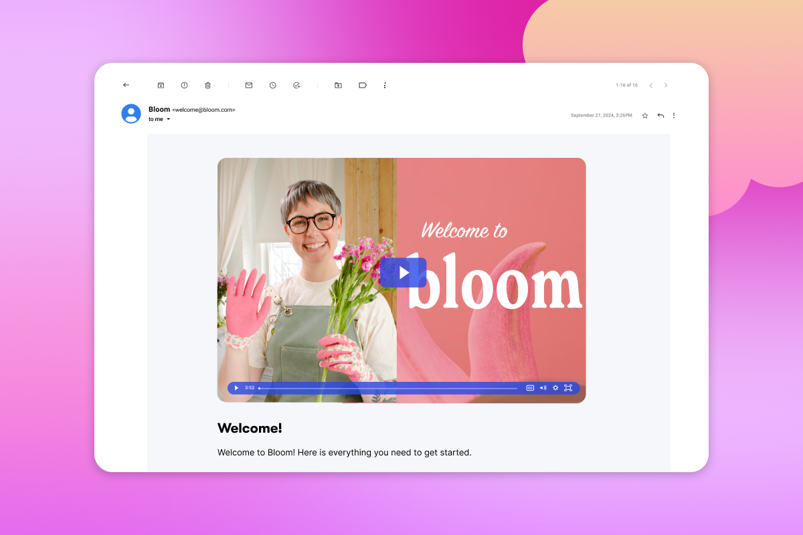Snooze this email
Image resolution: width=803 pixels, height=535 pixels.
point(272,85)
